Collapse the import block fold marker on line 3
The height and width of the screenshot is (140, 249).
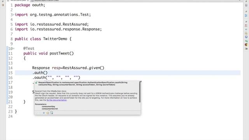click(14, 15)
